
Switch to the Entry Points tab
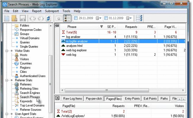coord(132,99)
